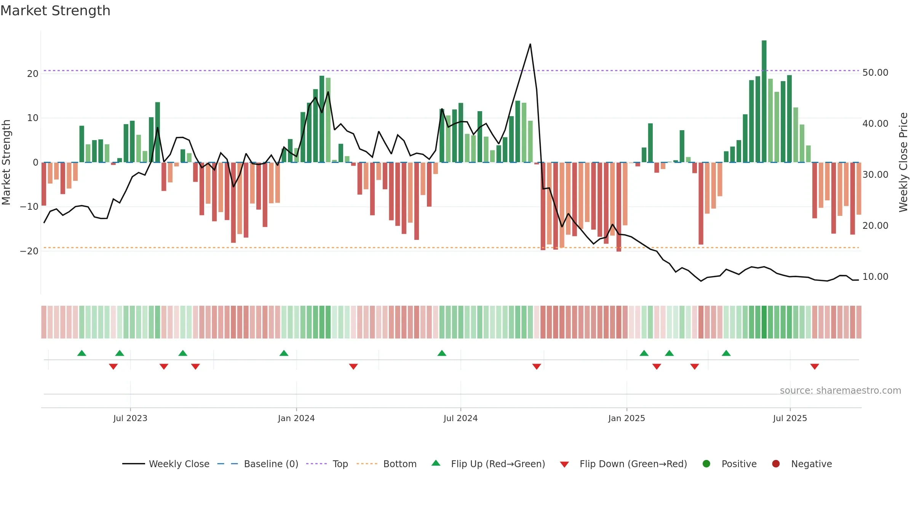Screen dimensions: 914x514
Task: Click the '20' tick on Market Strength axis
Action: point(33,74)
